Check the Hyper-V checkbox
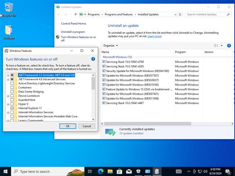Viewport: 235px width, 176px height. click(x=12, y=104)
